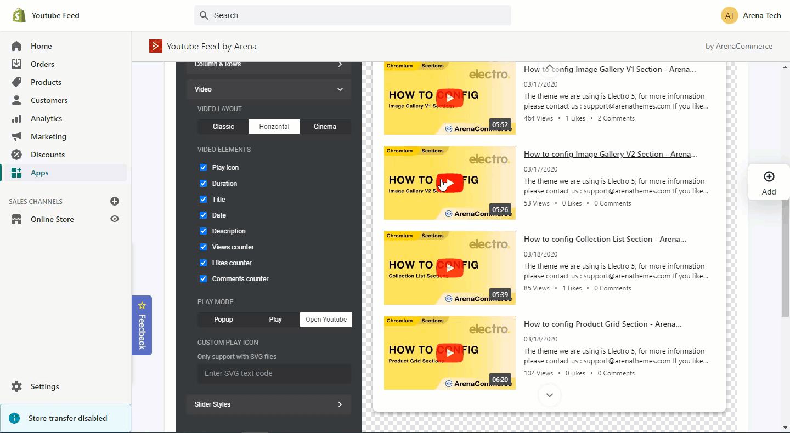Disable the Views counter checkbox
This screenshot has height=433, width=790.
[x=203, y=247]
